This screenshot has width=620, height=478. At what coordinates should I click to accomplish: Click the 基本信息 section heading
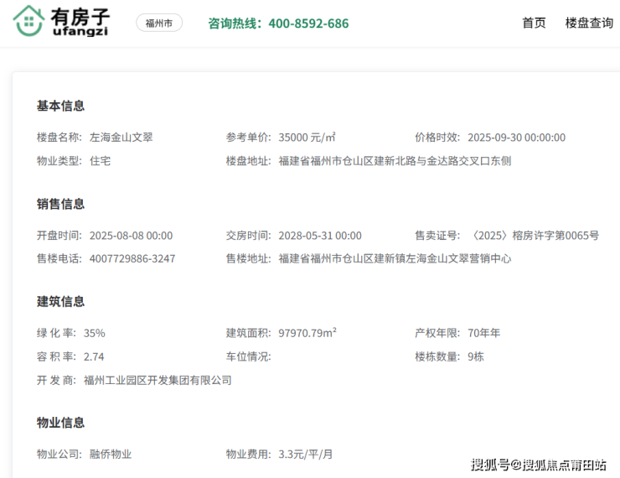[60, 106]
